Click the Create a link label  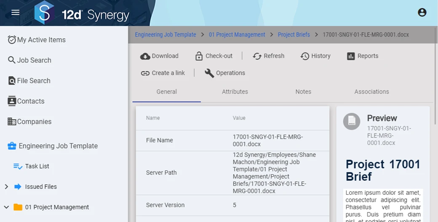[168, 73]
